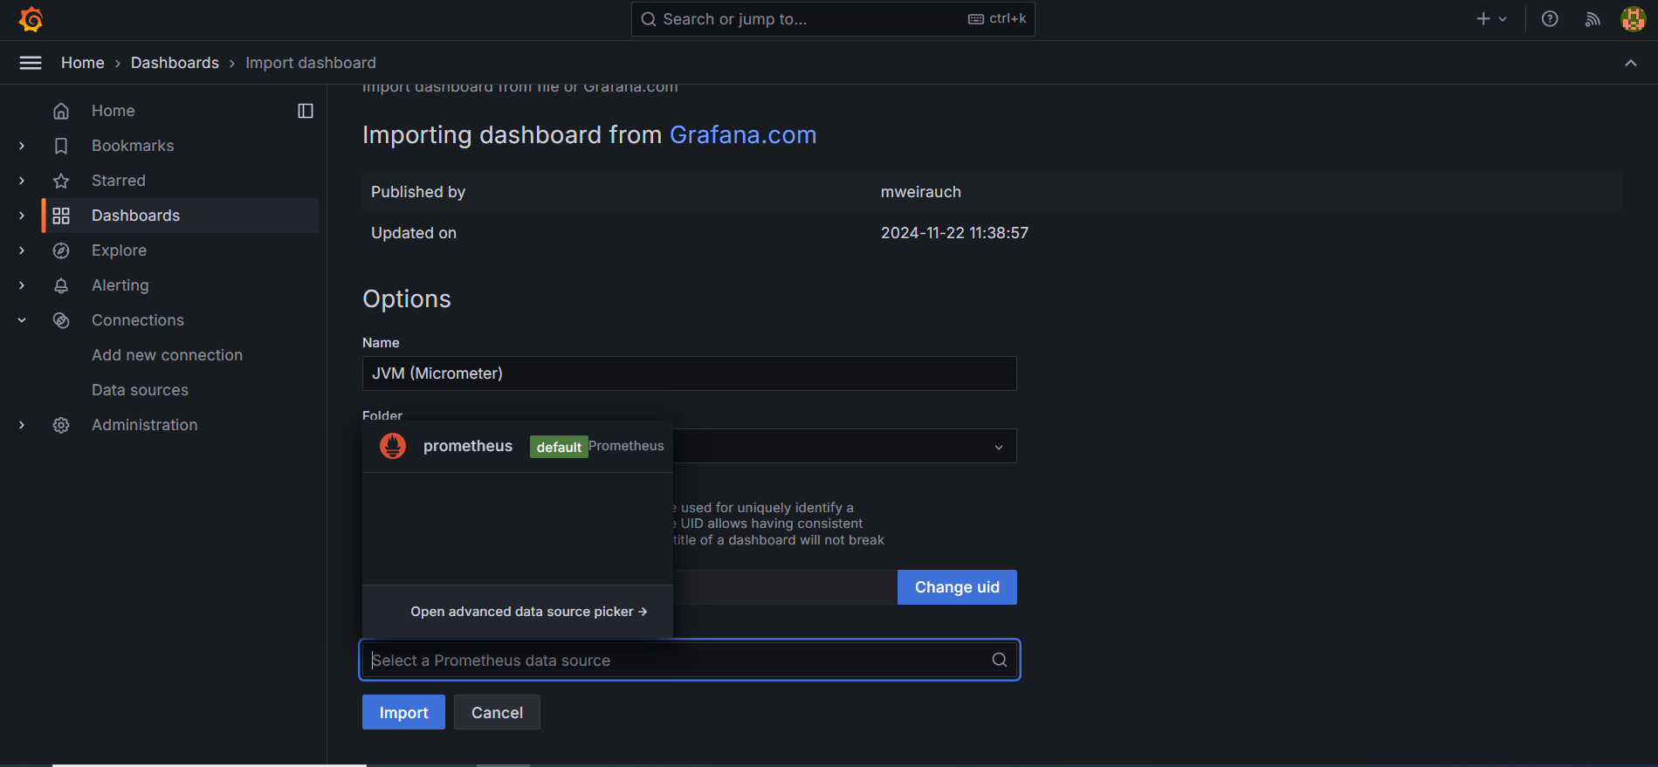Click the Starred star icon

tap(61, 181)
